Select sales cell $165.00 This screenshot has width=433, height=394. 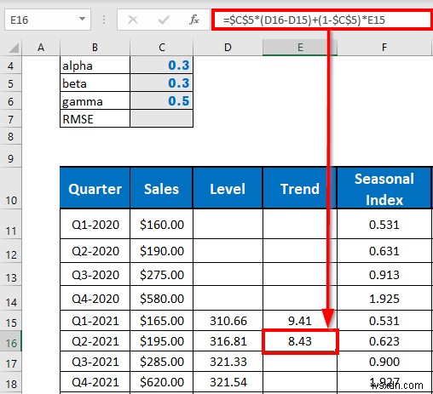[x=161, y=321]
